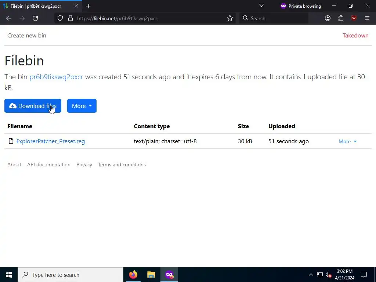
Task: Open the About footer link
Action: click(x=14, y=165)
